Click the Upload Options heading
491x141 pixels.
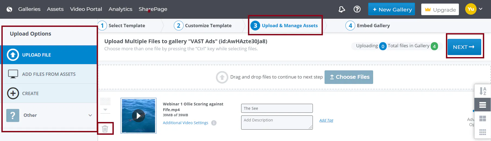[30, 34]
